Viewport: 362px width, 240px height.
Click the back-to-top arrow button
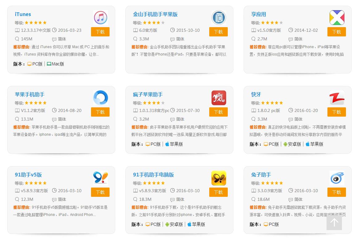pyautogui.click(x=334, y=222)
